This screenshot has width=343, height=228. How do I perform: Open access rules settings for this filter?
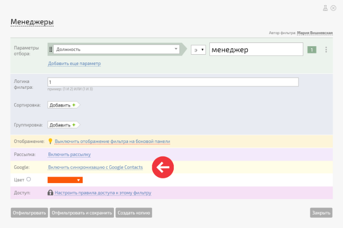coord(103,192)
